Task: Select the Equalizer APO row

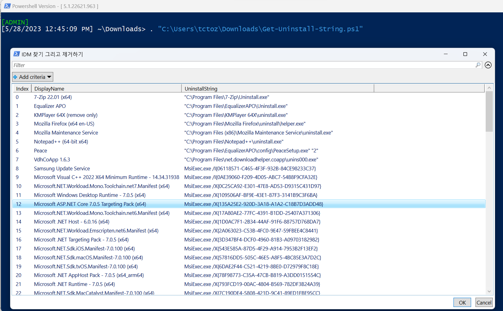Action: (249, 106)
